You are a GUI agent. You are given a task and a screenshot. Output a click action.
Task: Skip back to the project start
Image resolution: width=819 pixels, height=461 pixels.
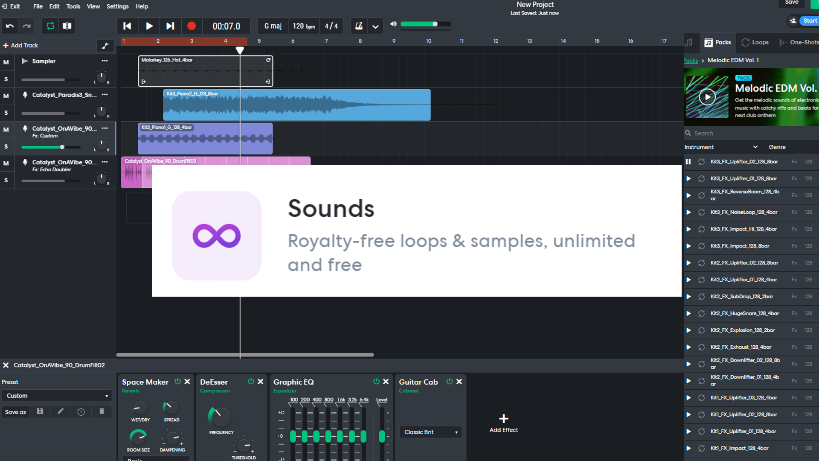(127, 26)
